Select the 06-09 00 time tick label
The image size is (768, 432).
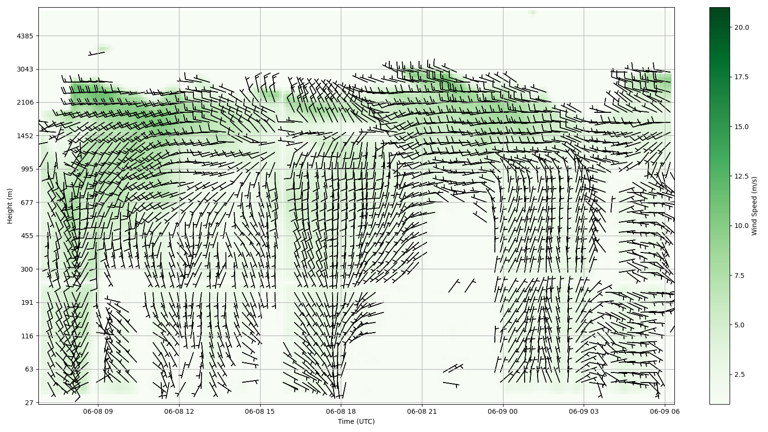pyautogui.click(x=504, y=411)
